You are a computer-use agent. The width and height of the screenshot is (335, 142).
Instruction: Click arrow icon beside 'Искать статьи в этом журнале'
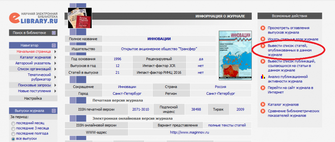tap(262, 39)
